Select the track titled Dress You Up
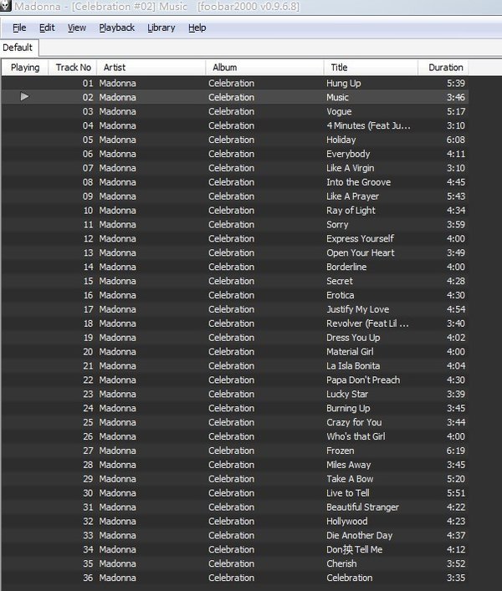This screenshot has width=502, height=591. point(235,338)
